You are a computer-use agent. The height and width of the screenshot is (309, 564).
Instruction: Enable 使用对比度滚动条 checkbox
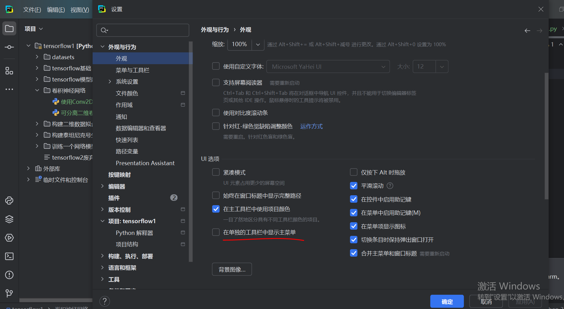pyautogui.click(x=216, y=113)
